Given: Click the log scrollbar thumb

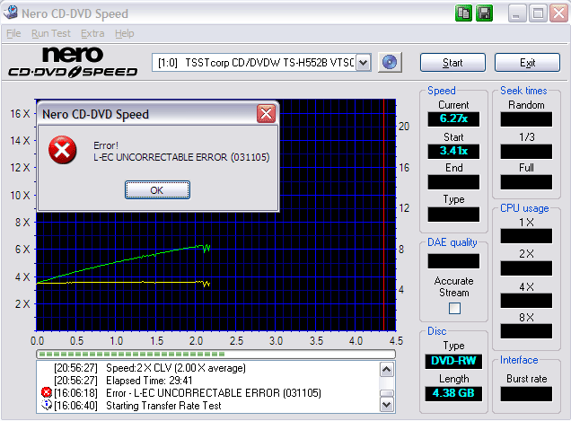Looking at the screenshot, I should click(387, 393).
